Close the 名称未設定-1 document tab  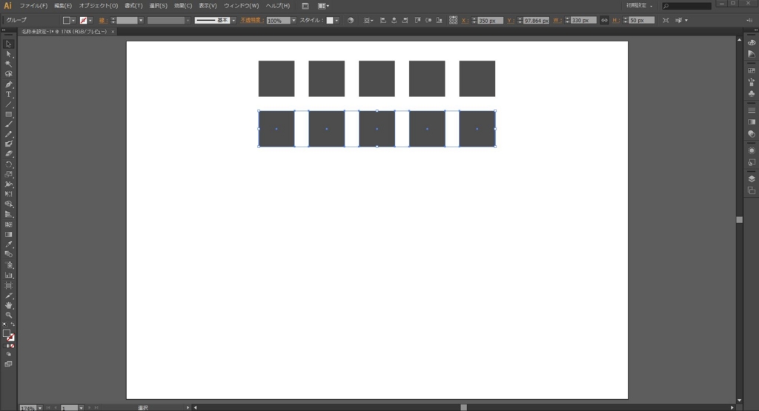pyautogui.click(x=113, y=31)
